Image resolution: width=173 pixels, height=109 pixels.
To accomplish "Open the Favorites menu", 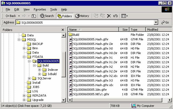I will click(x=40, y=9).
